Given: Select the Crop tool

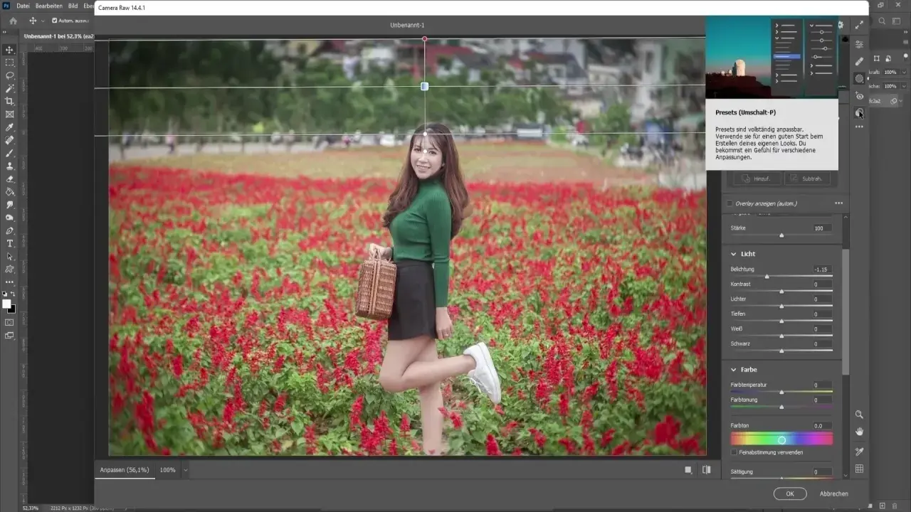Looking at the screenshot, I should 10,101.
